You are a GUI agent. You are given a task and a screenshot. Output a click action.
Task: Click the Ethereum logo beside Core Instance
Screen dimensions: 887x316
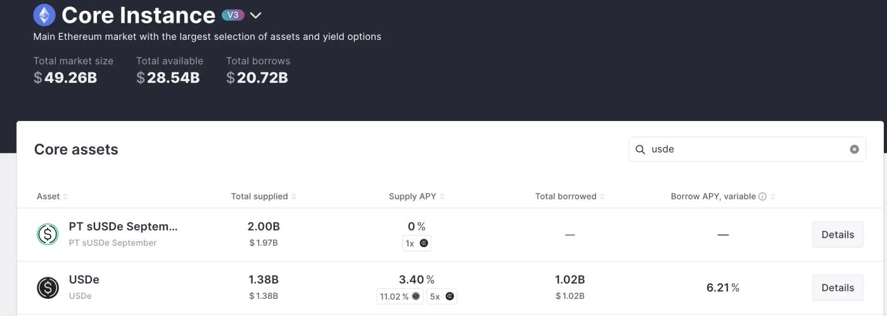[x=44, y=15]
